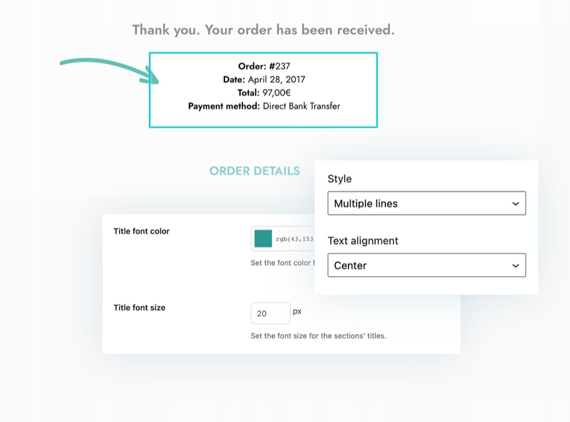570x422 pixels.
Task: Click the rgb color value text field
Action: coord(294,239)
